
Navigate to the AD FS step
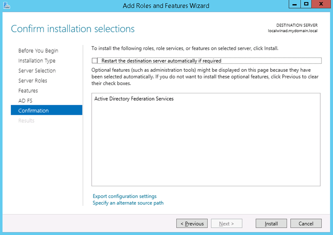click(x=25, y=101)
